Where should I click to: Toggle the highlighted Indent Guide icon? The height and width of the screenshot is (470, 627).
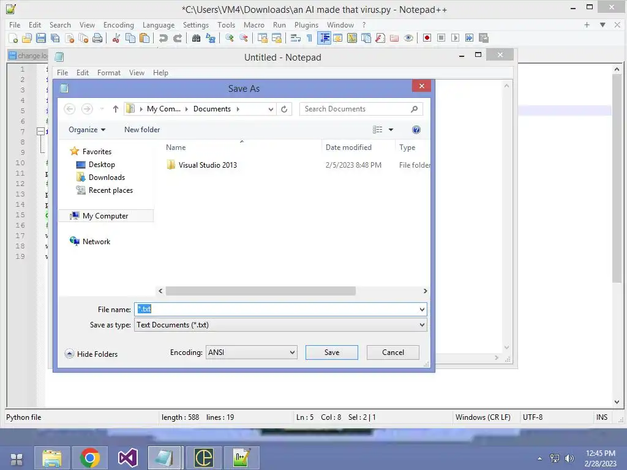(325, 38)
